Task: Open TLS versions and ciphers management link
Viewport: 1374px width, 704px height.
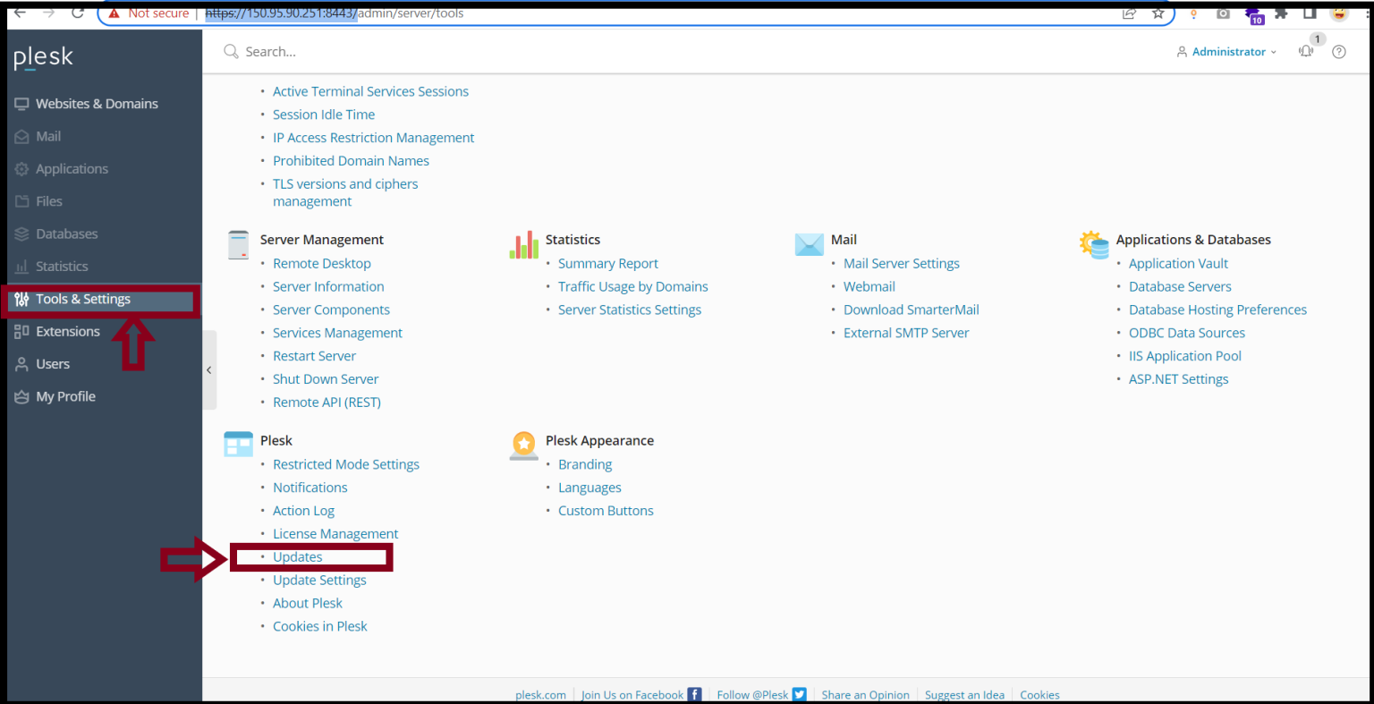Action: [345, 193]
